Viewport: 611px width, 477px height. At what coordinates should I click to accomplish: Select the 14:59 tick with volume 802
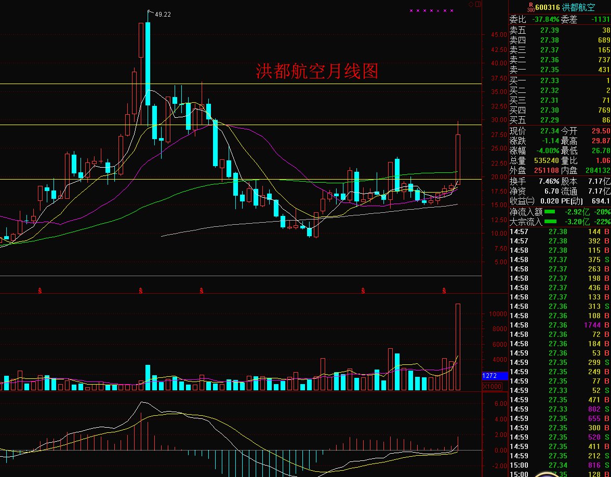pos(560,409)
